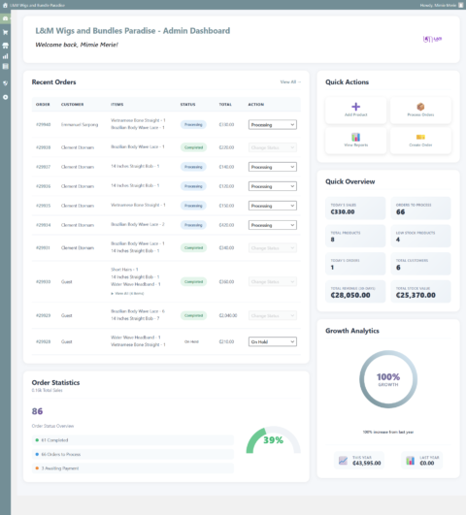466x515 pixels.
Task: Click the colorful chart View Reports icon
Action: click(355, 137)
